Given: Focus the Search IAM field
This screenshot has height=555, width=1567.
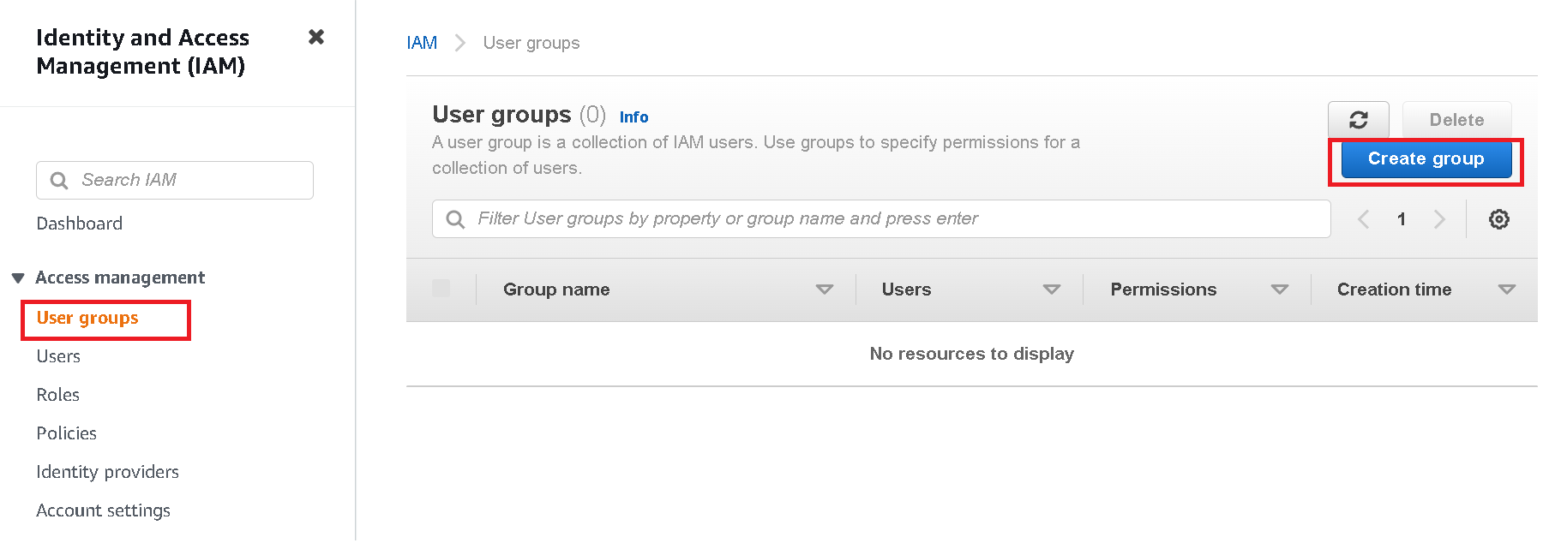Looking at the screenshot, I should pyautogui.click(x=175, y=181).
